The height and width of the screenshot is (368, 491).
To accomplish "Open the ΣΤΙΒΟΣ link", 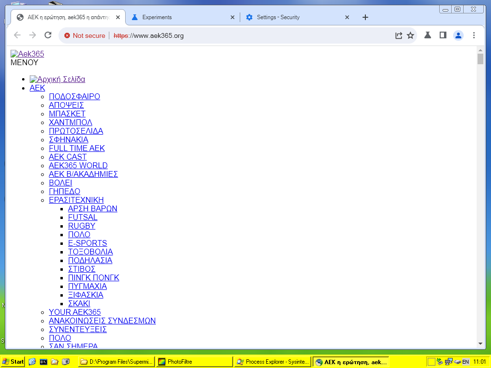I will coord(82,269).
